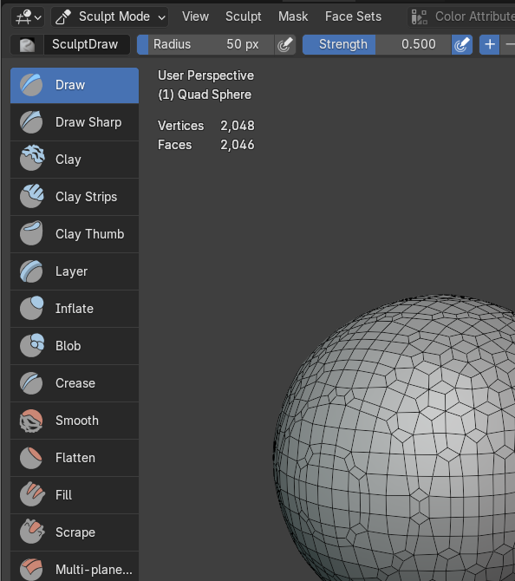Select the Draw Sharp brush
The height and width of the screenshot is (581, 515).
(x=75, y=122)
